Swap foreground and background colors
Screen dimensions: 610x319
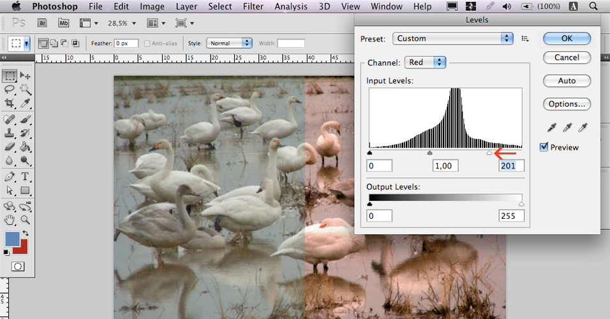(26, 233)
